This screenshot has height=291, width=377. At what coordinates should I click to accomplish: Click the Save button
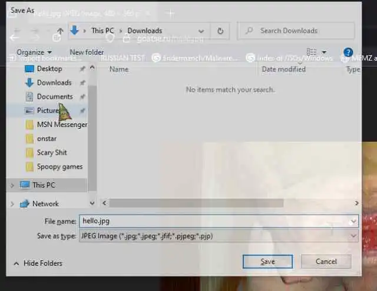tap(267, 262)
